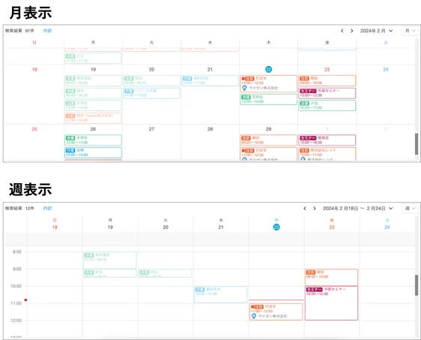Open 朝会 09:00 event on week-view Friday 23
The height and width of the screenshot is (340, 421).
point(331,277)
